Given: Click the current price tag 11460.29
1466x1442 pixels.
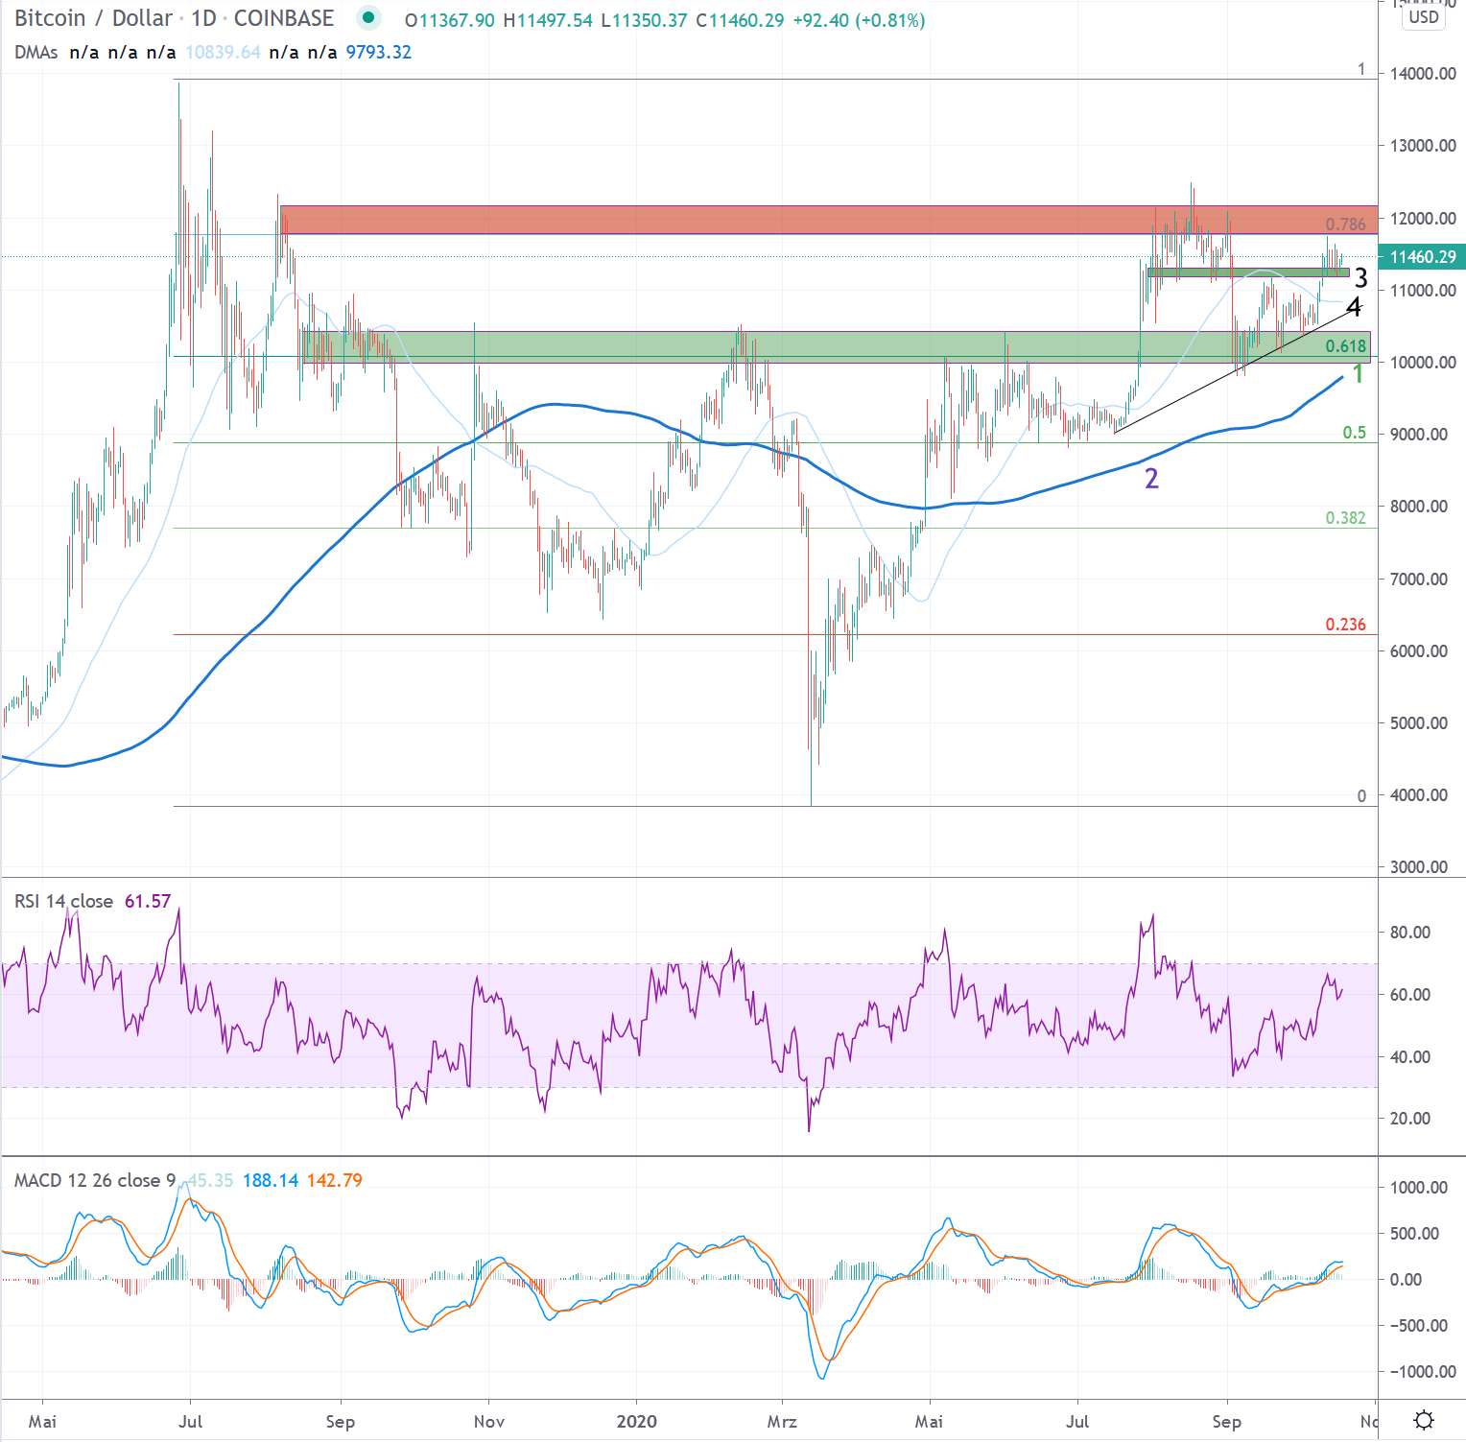Looking at the screenshot, I should coord(1424,257).
